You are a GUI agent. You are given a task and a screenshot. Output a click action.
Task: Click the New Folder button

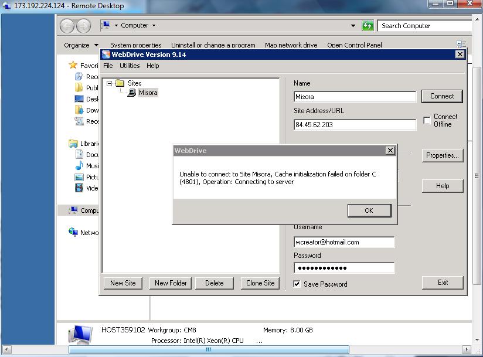click(171, 283)
